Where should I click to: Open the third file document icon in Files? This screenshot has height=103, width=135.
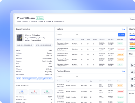click(x=132, y=79)
